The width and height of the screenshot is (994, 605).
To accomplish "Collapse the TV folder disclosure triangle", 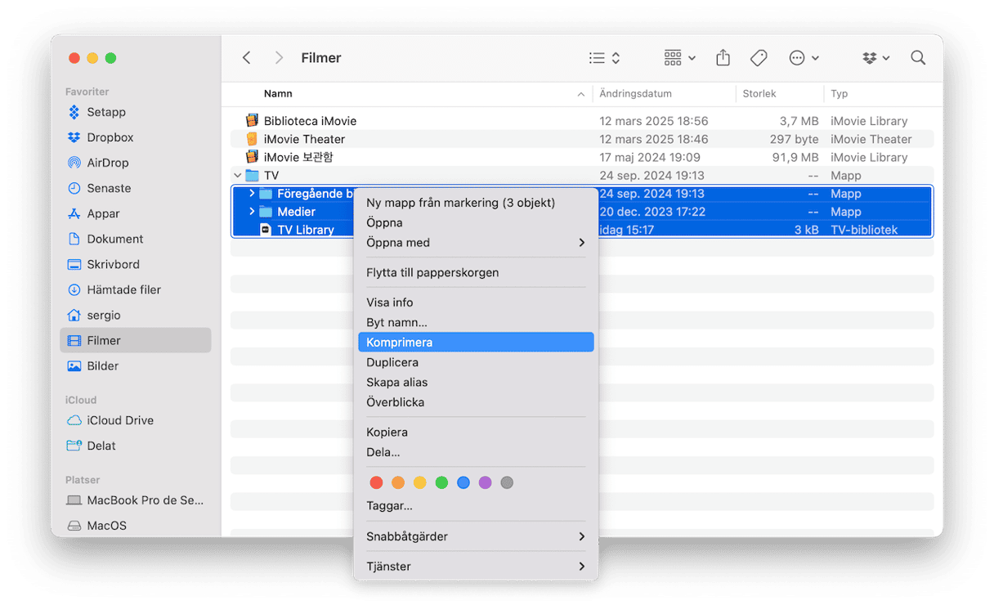I will tap(238, 176).
